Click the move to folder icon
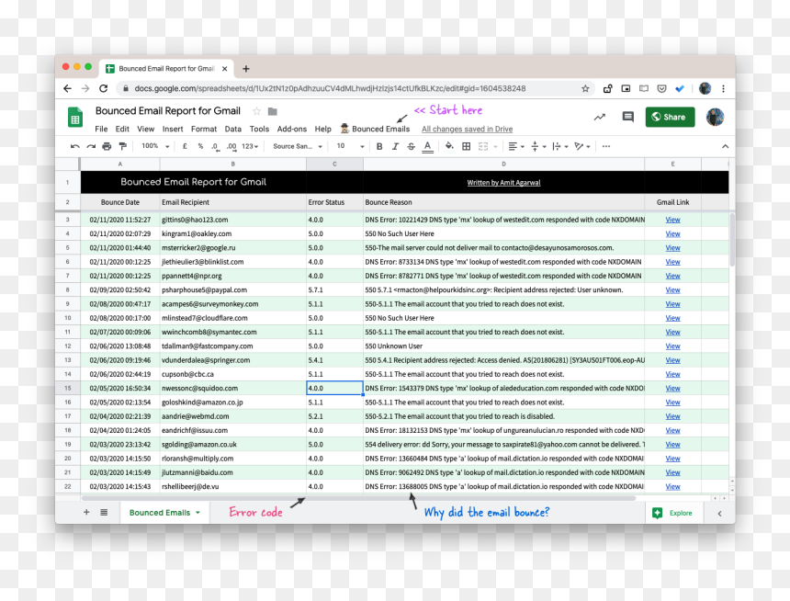 [273, 111]
